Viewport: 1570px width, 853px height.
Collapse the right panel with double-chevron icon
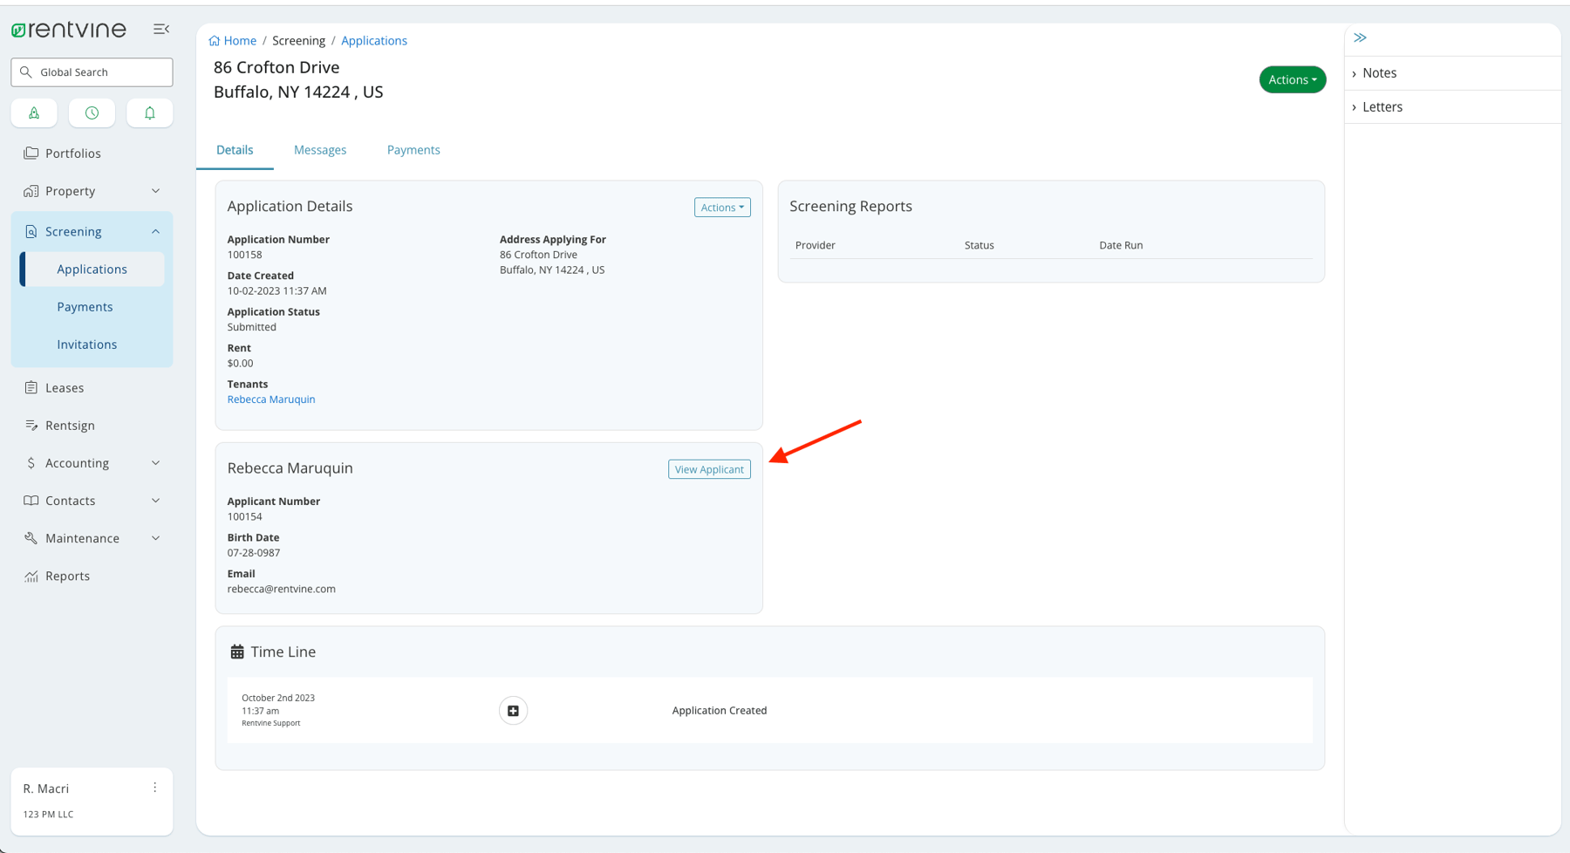click(1360, 37)
